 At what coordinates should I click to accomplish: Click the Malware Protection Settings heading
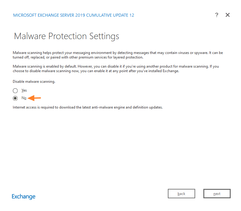click(66, 36)
